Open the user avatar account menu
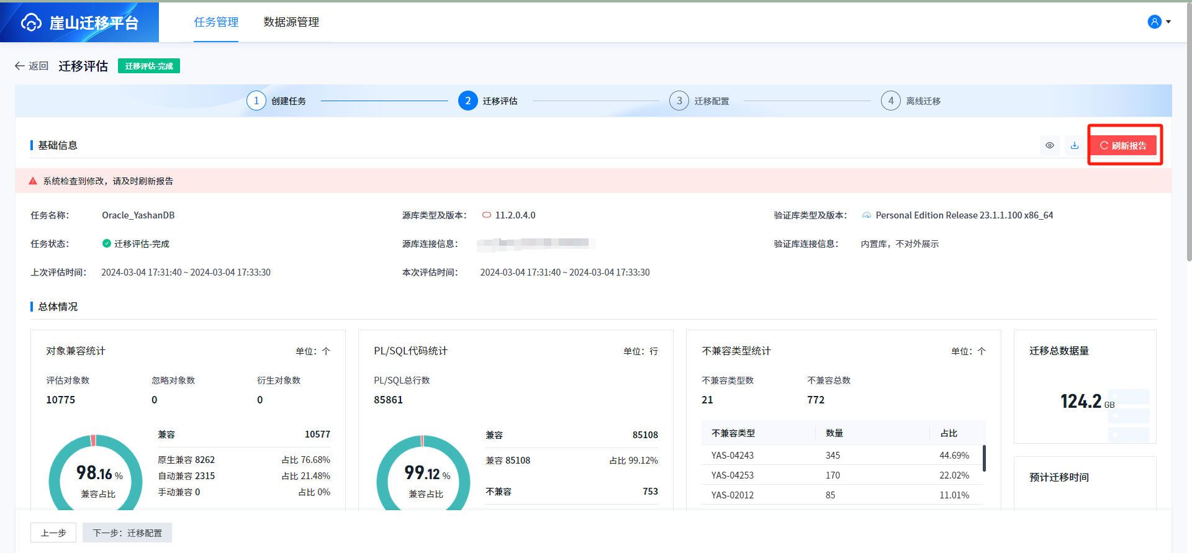This screenshot has height=553, width=1192. [x=1154, y=22]
